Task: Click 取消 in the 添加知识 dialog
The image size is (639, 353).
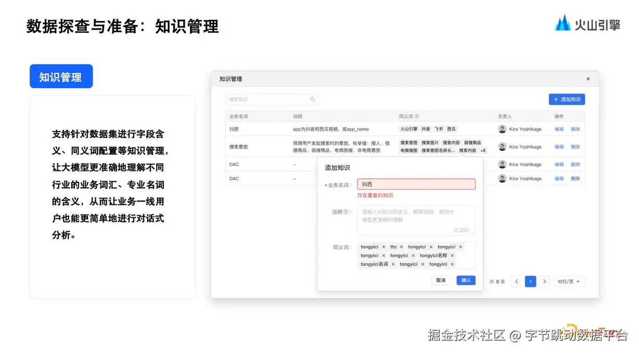Action: click(x=441, y=280)
